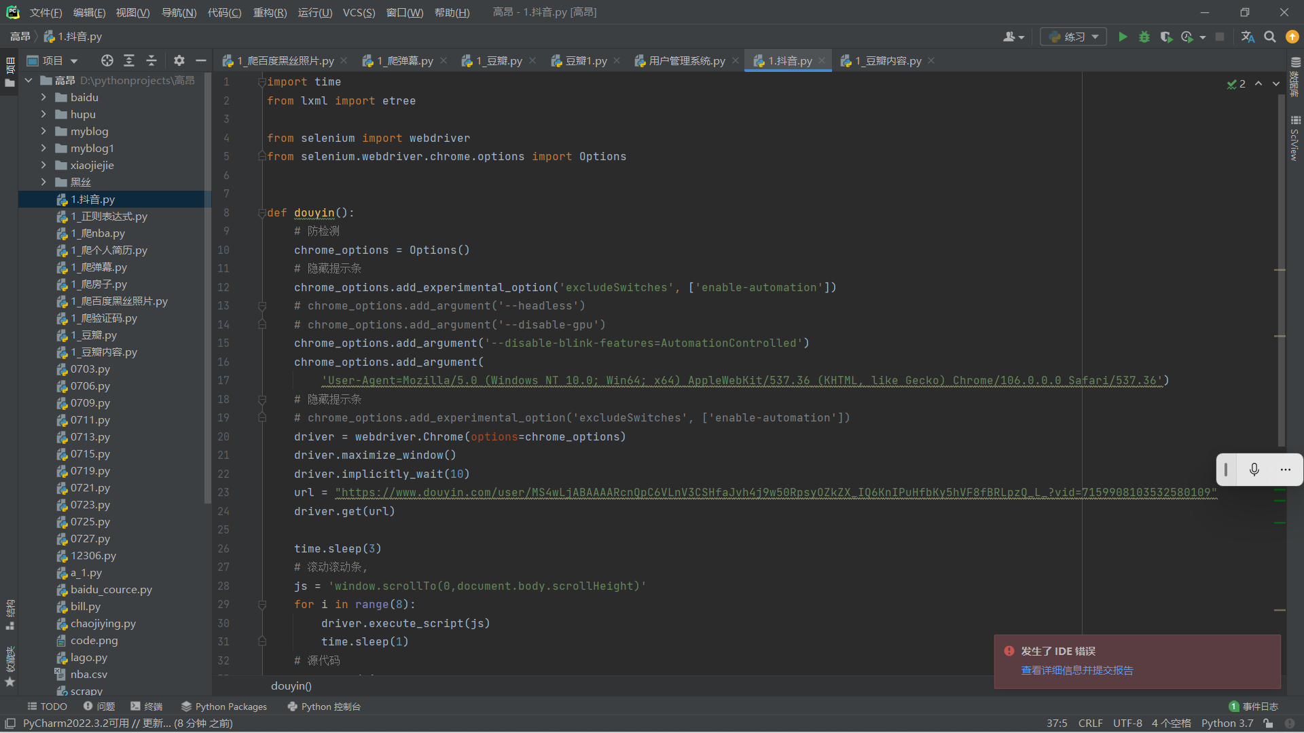This screenshot has height=733, width=1304.
Task: Click the TODO panel icon at bottom
Action: pos(47,706)
